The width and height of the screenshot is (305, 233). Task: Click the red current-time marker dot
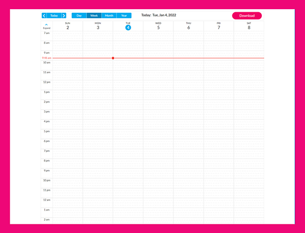[x=113, y=58]
